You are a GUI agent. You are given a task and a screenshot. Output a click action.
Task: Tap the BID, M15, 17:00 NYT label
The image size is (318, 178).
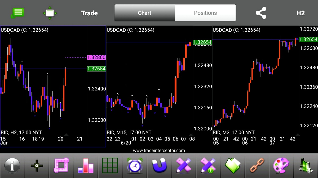[129, 132]
